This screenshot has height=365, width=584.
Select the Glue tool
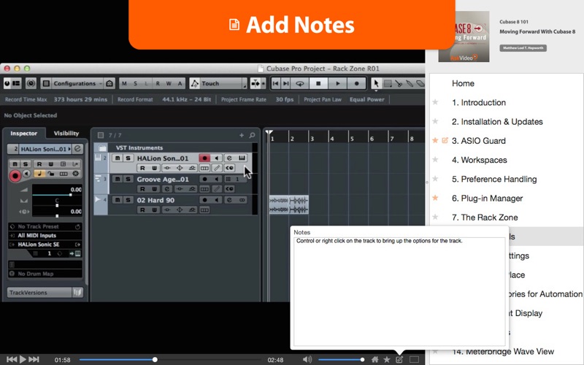click(410, 83)
